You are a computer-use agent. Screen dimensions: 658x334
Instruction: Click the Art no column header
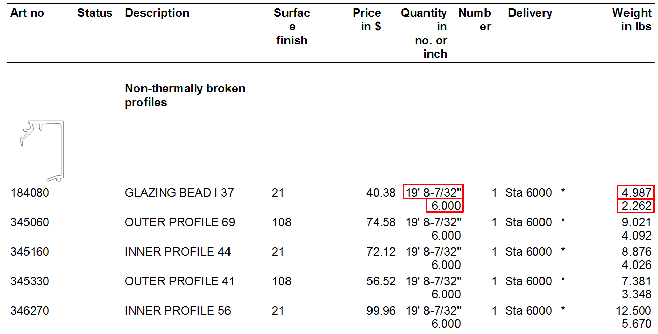point(27,13)
